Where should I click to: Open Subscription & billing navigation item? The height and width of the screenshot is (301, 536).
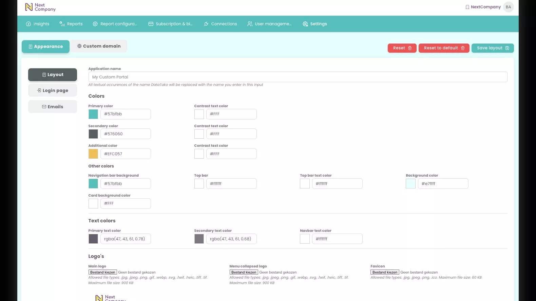tap(170, 24)
